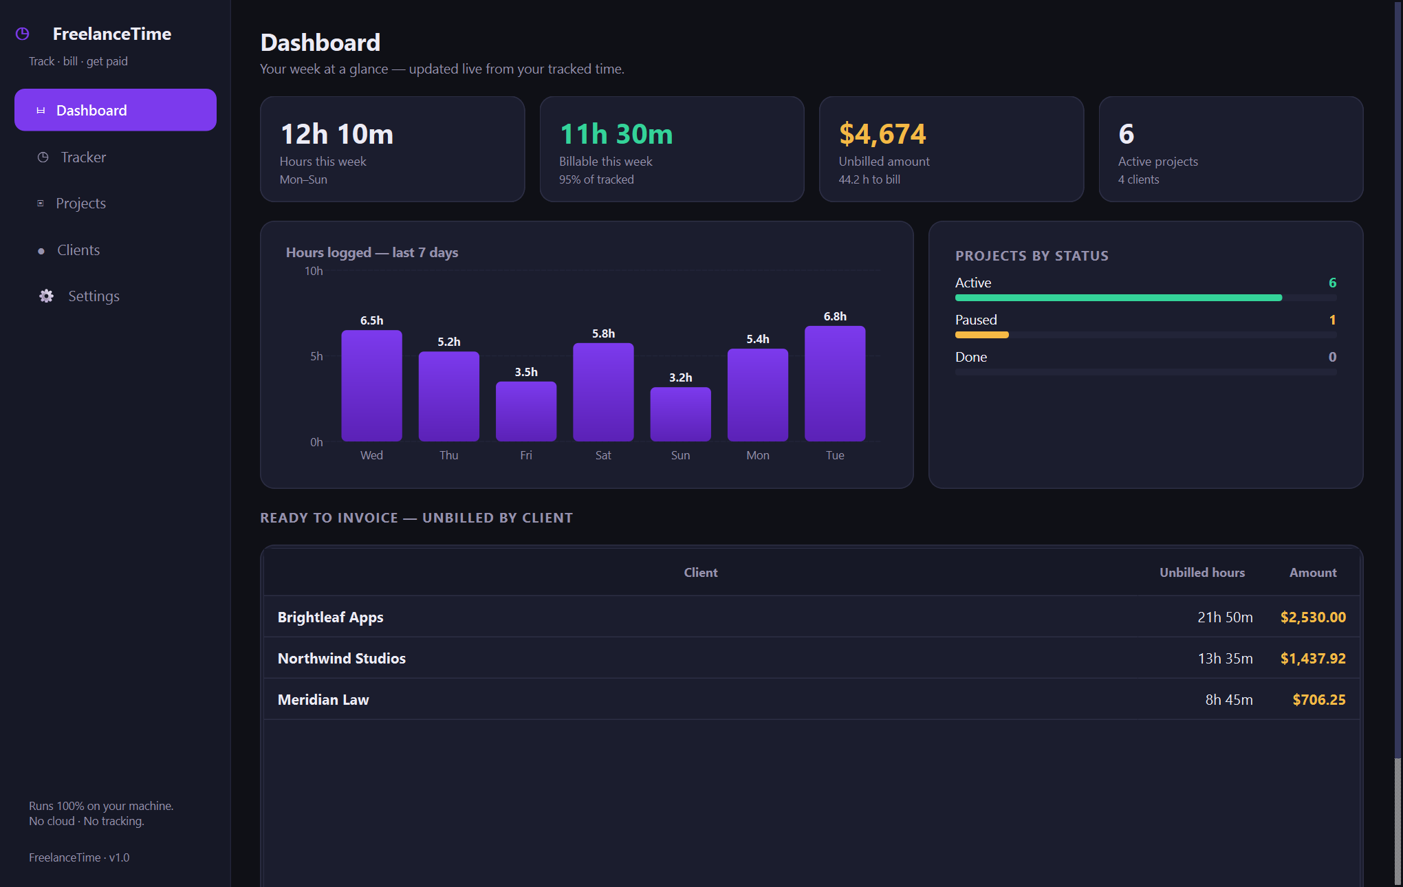1403x887 pixels.
Task: Click the Clients dot icon
Action: [41, 251]
